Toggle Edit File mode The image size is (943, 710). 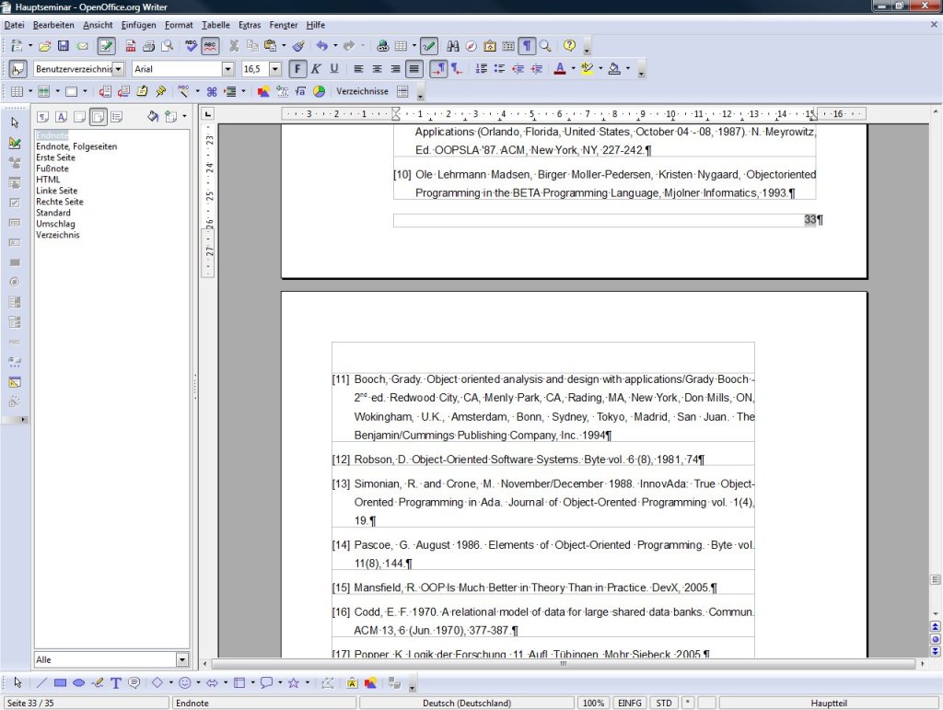click(106, 46)
